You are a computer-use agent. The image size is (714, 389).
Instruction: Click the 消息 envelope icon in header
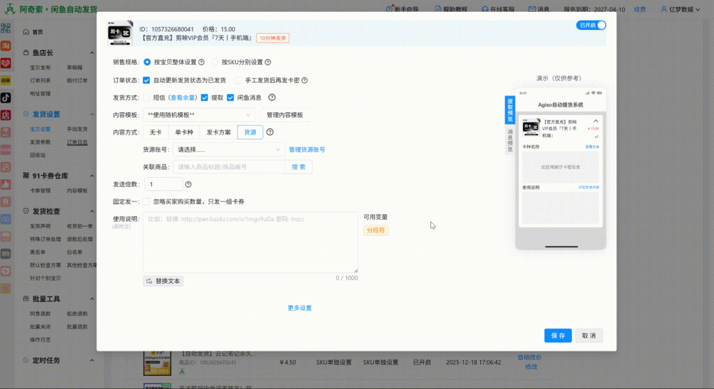[x=532, y=8]
